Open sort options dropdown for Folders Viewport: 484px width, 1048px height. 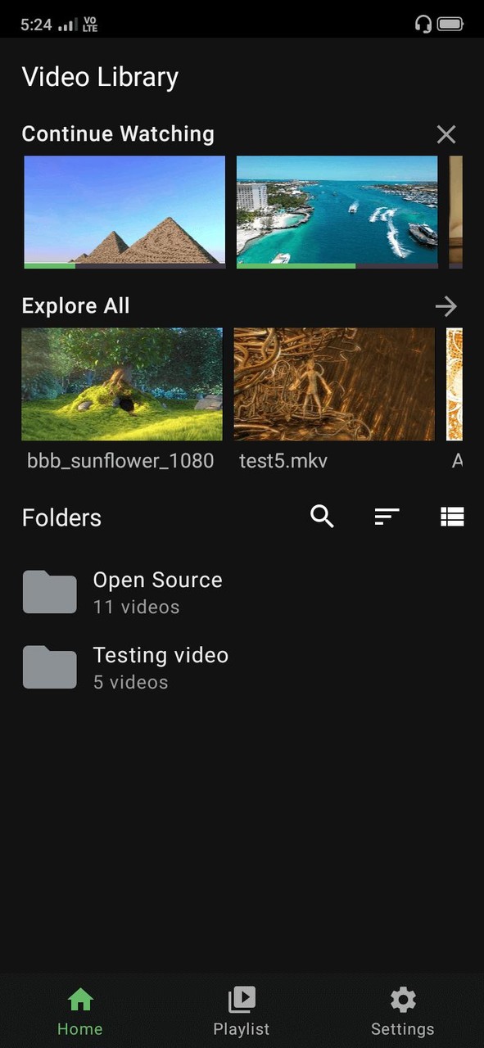tap(387, 517)
